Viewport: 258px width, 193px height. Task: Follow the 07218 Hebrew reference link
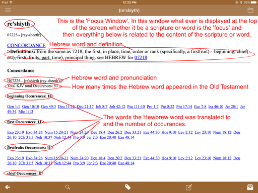(141, 57)
